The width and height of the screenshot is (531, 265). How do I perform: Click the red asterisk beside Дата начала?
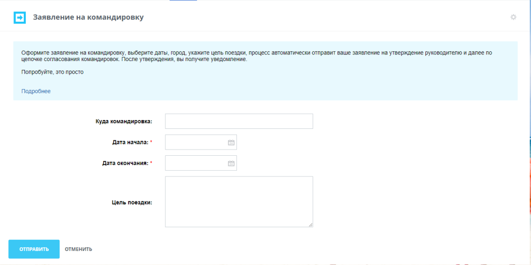point(151,142)
